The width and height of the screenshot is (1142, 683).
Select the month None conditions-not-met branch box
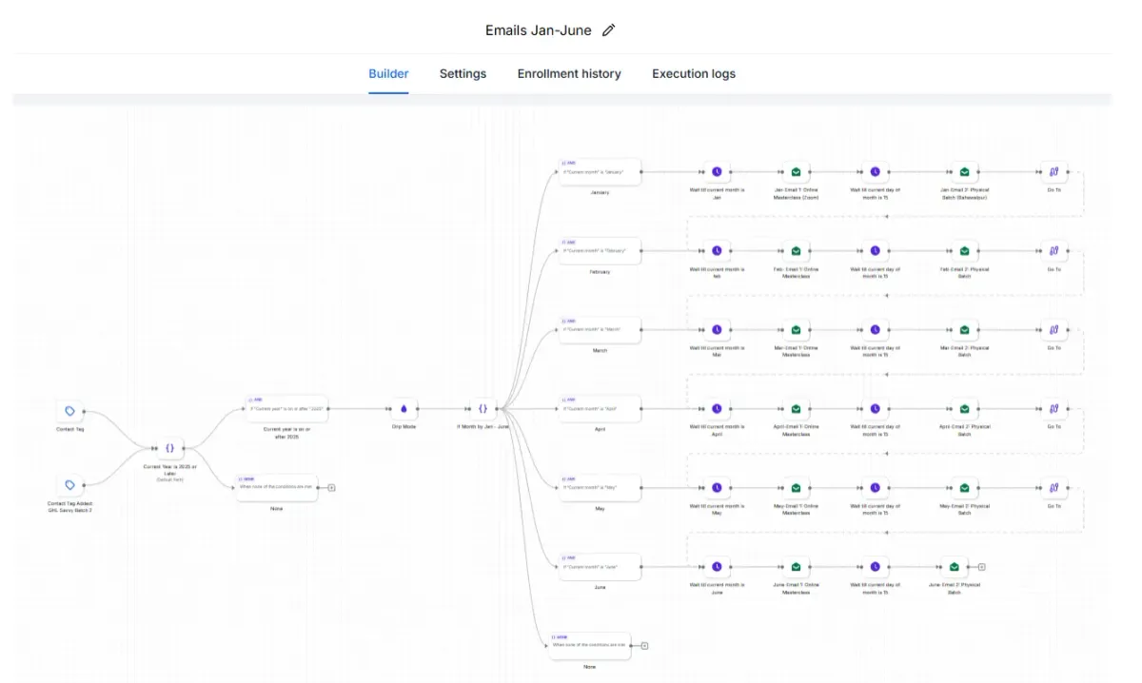tap(589, 646)
